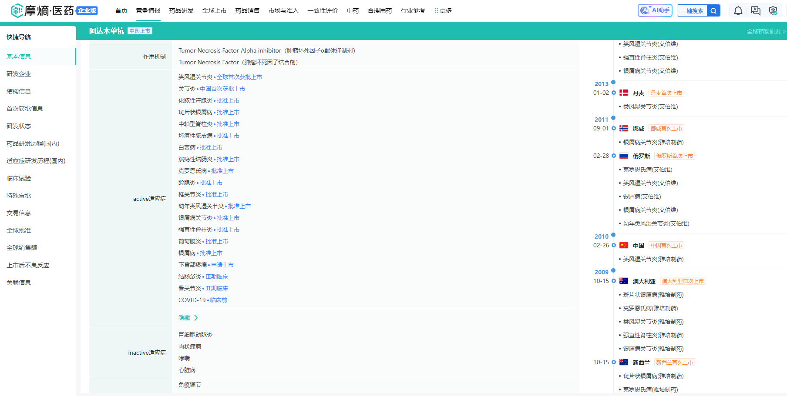Open 申请上市 link for 下背部疼痛

point(222,265)
